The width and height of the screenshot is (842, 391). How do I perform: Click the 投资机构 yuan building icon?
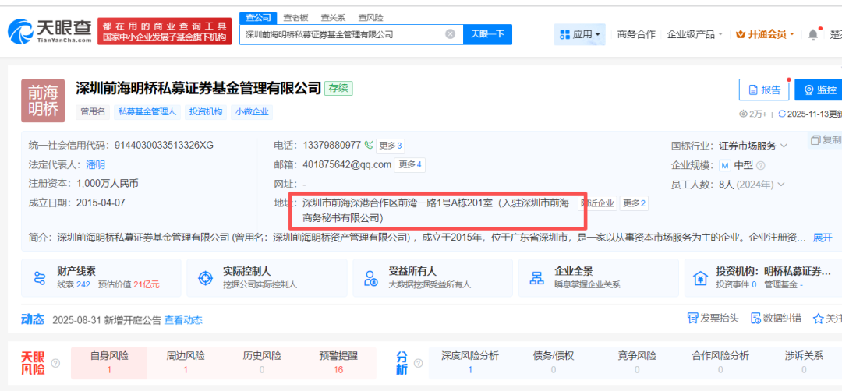point(701,278)
